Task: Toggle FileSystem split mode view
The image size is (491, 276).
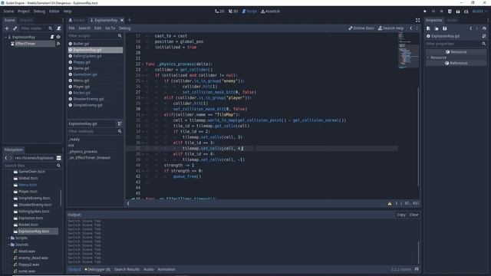Action: [58, 158]
